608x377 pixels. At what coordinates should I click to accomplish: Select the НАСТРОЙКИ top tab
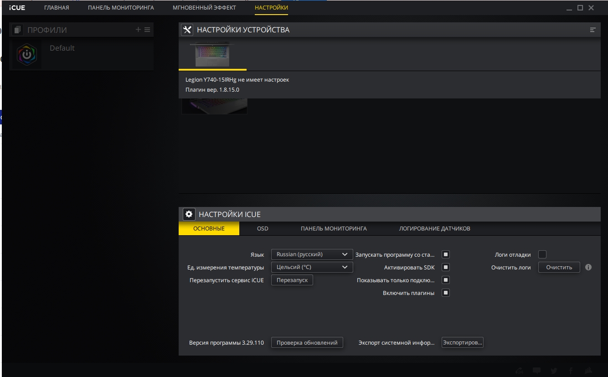[271, 8]
